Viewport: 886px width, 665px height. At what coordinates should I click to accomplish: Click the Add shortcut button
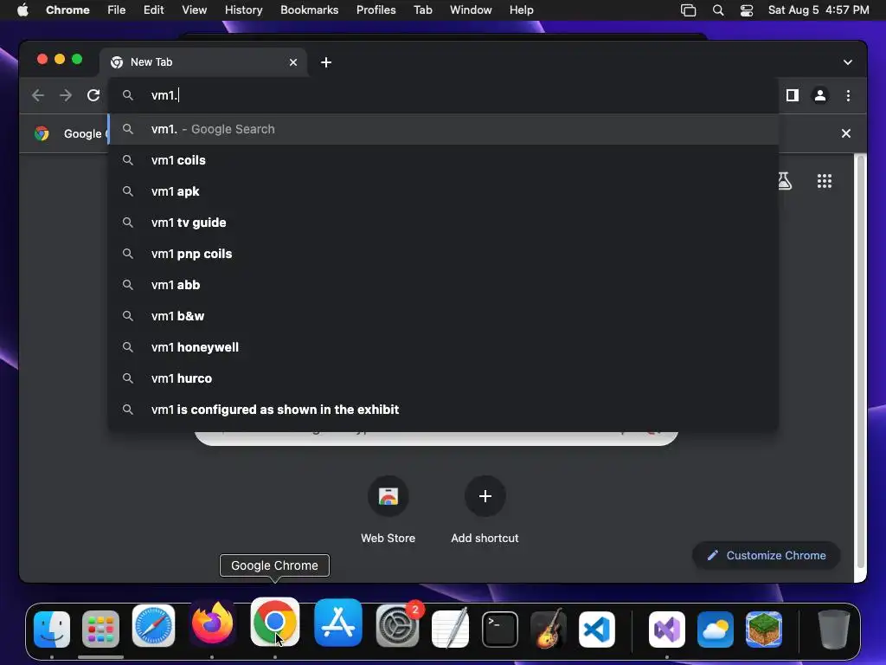click(x=485, y=510)
